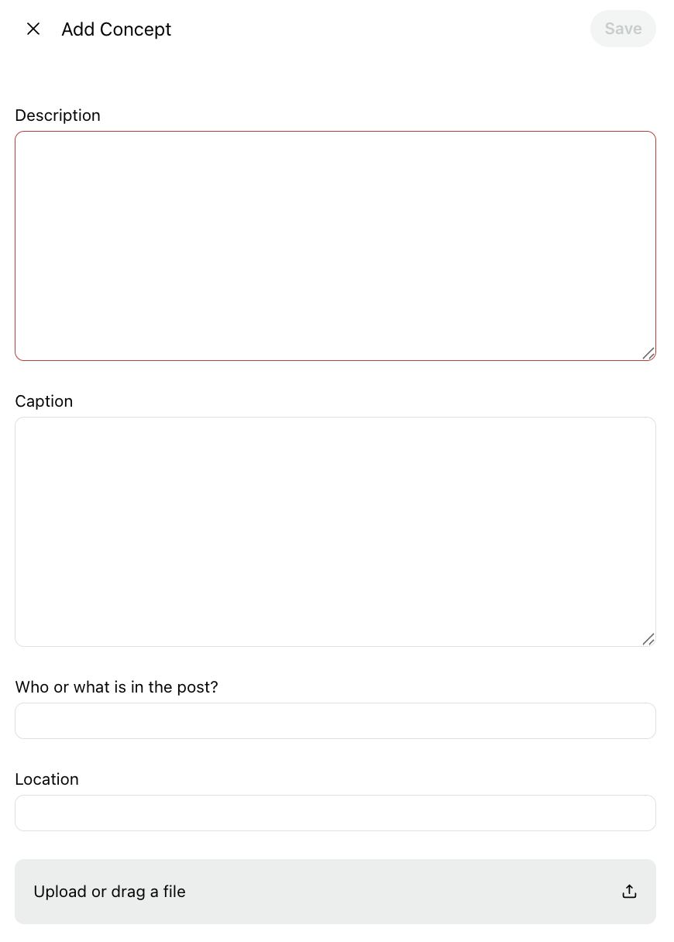
Task: Focus the Caption text area
Action: pyautogui.click(x=335, y=531)
